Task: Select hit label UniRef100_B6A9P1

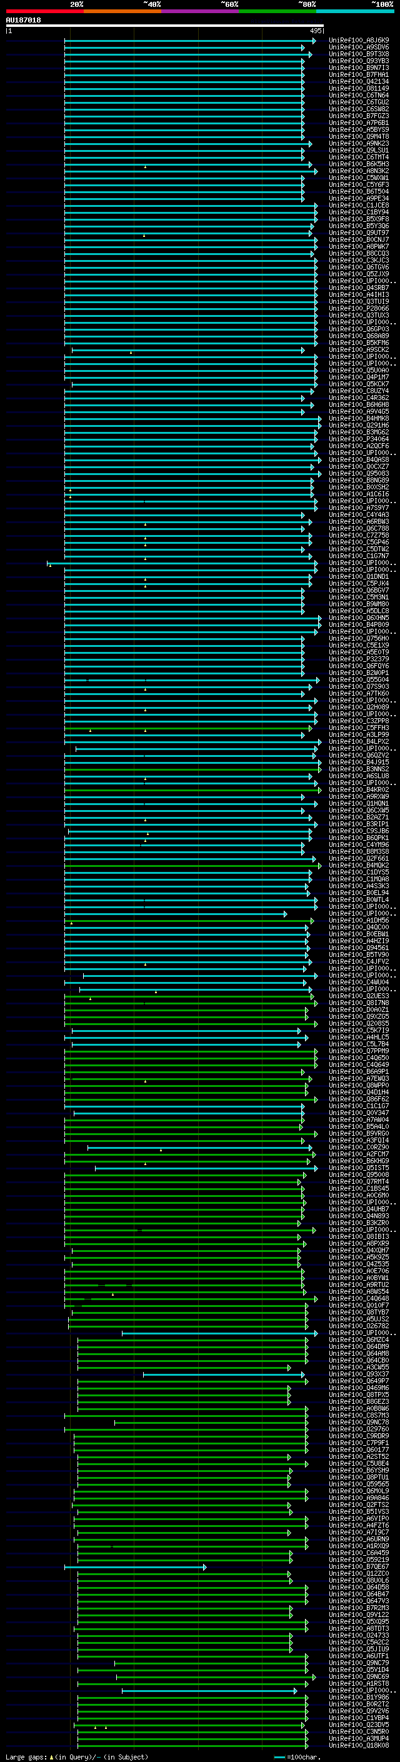Action: [x=359, y=1072]
